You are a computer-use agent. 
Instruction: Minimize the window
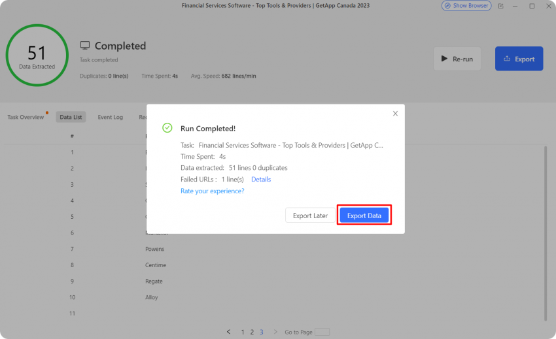pyautogui.click(x=515, y=6)
